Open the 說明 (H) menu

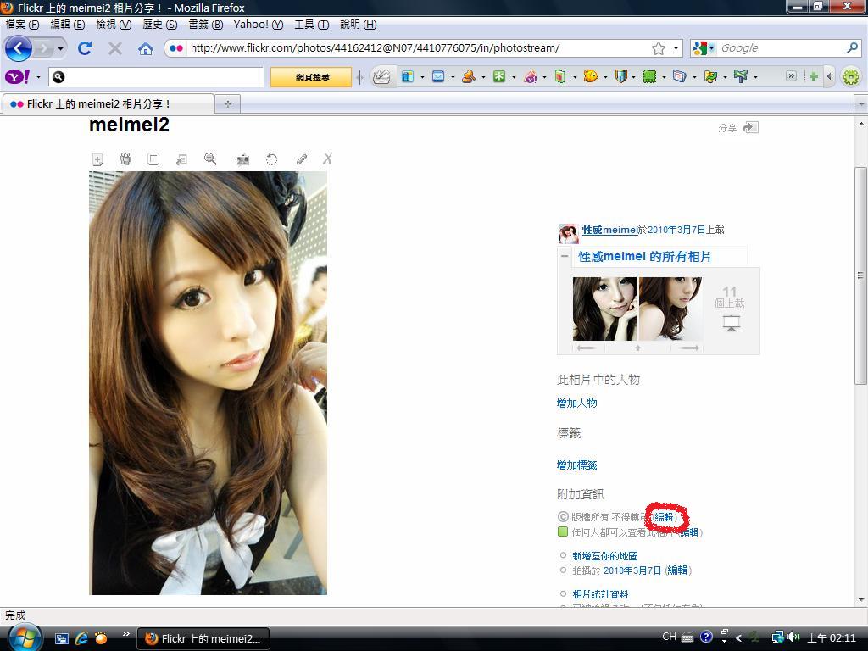[359, 25]
